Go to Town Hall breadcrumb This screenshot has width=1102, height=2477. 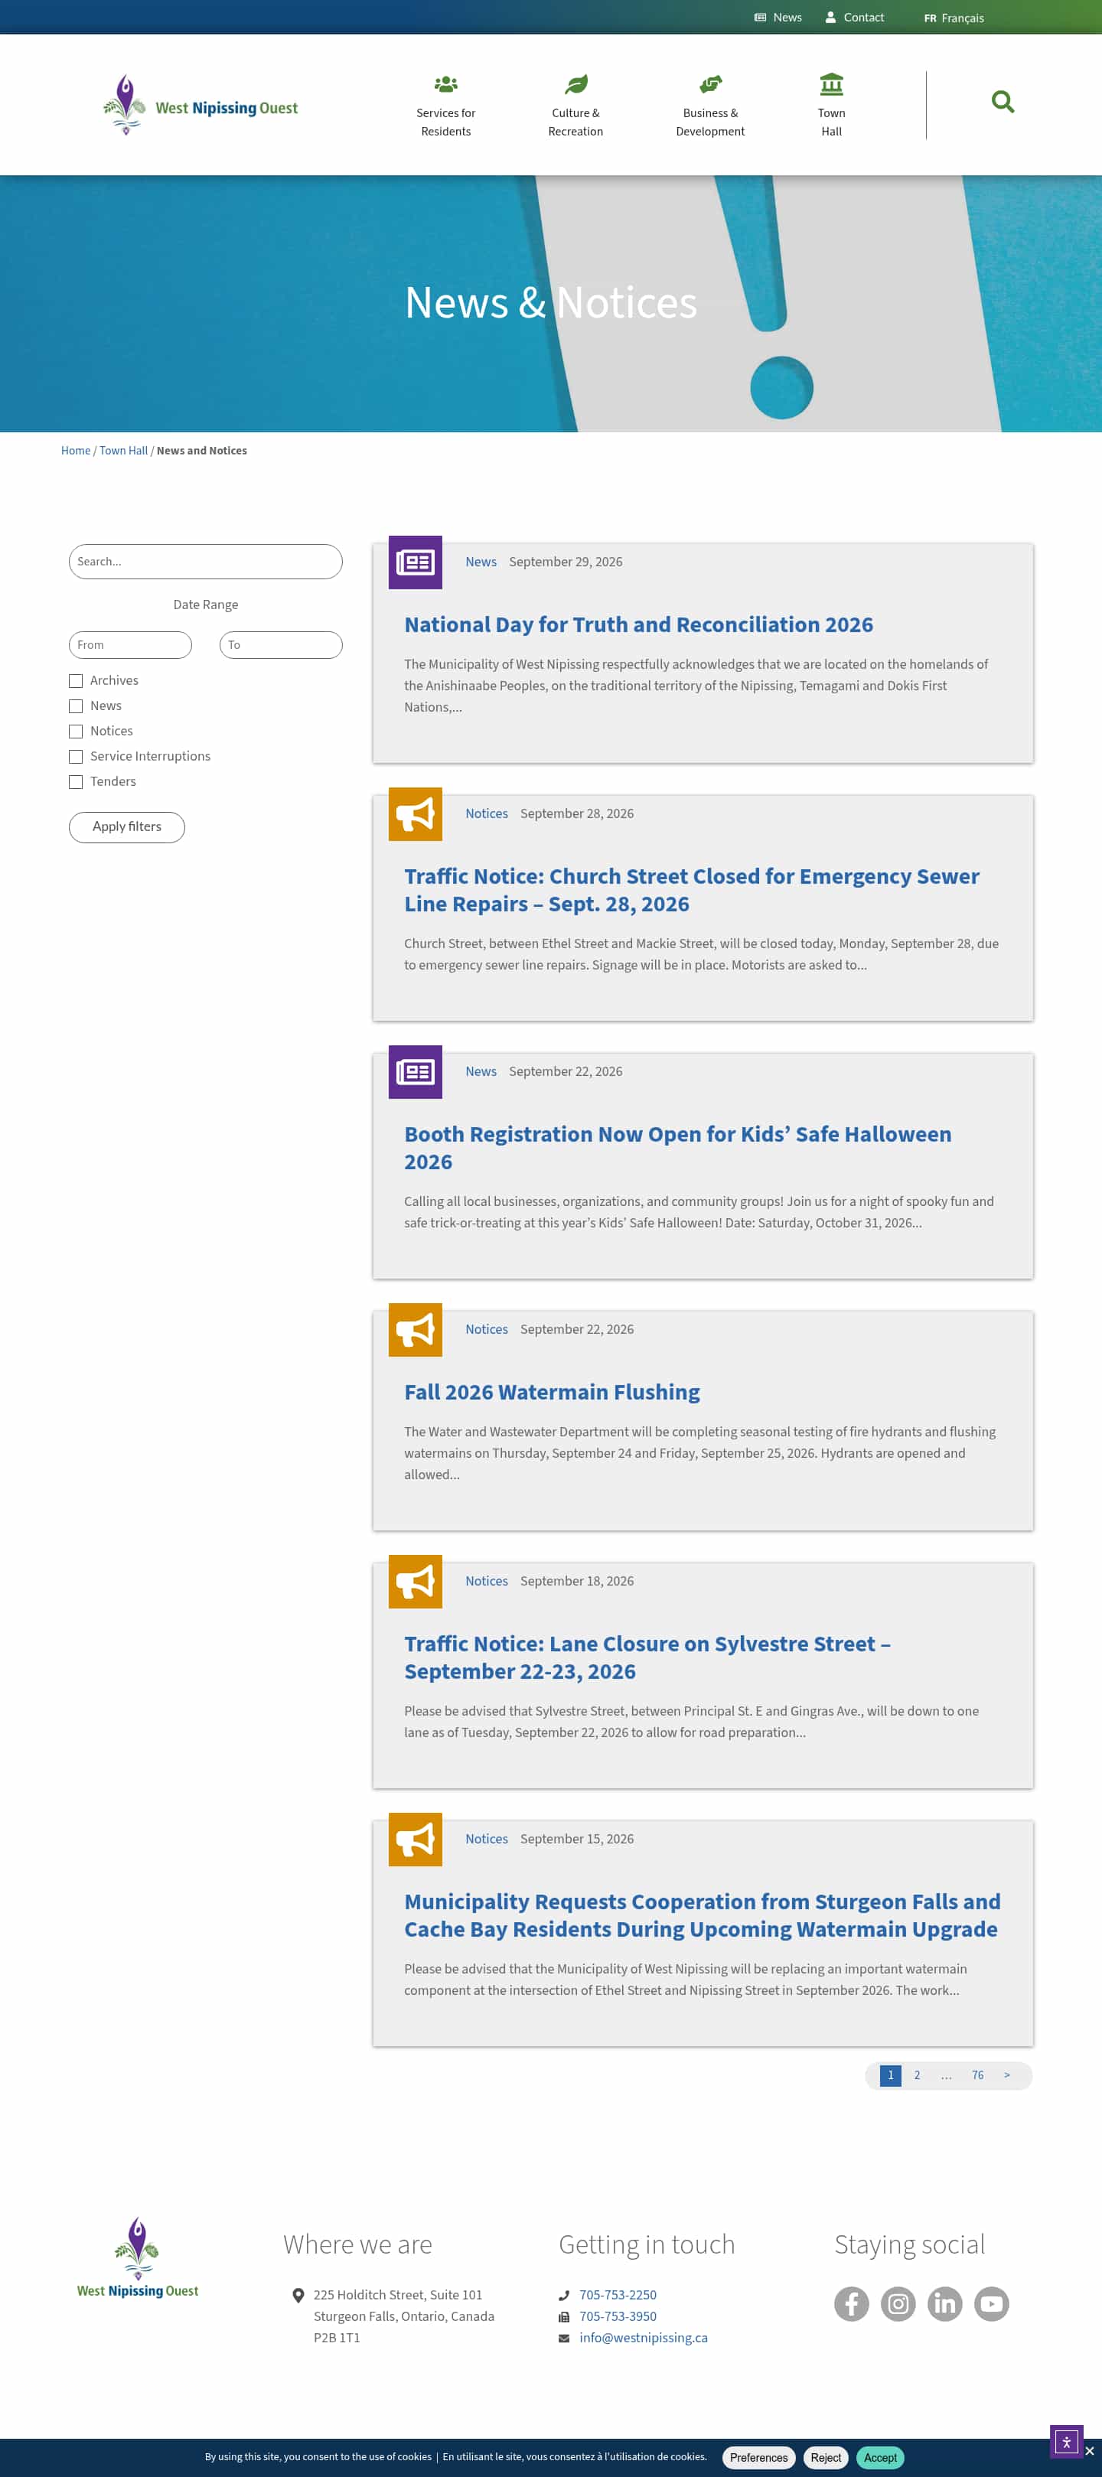click(123, 450)
